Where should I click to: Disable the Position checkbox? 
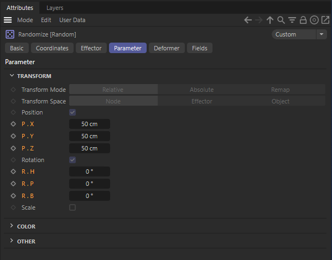coord(72,112)
